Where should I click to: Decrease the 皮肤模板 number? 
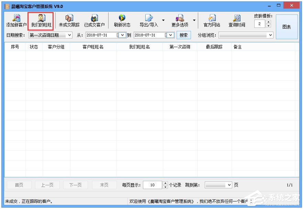268,26
